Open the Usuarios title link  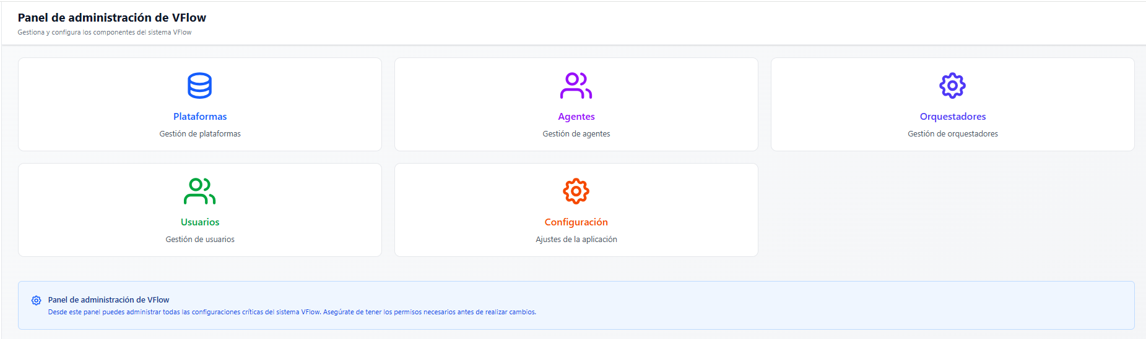(x=200, y=222)
